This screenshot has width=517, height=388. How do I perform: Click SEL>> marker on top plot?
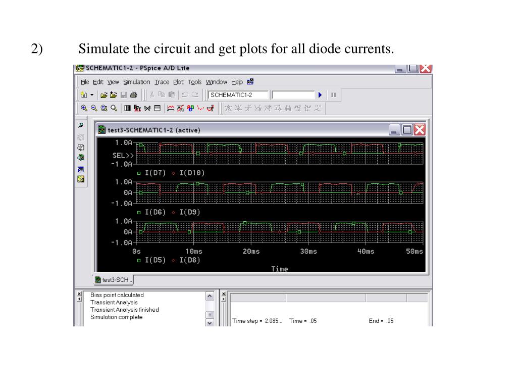click(123, 156)
